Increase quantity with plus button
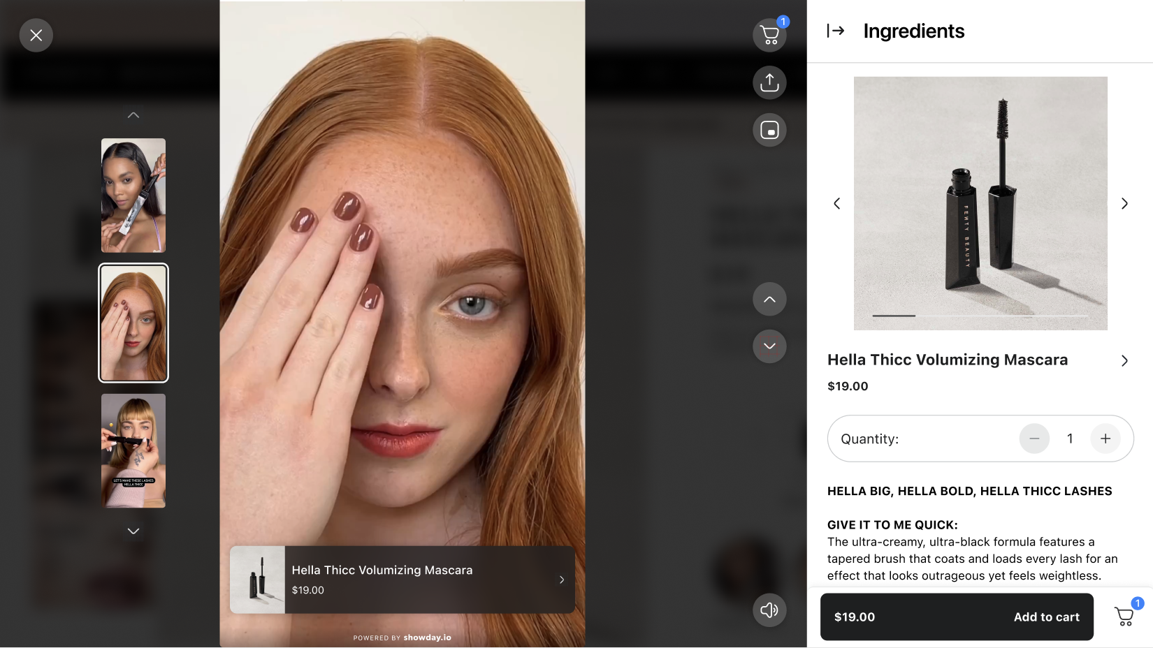1153x648 pixels. (x=1105, y=439)
